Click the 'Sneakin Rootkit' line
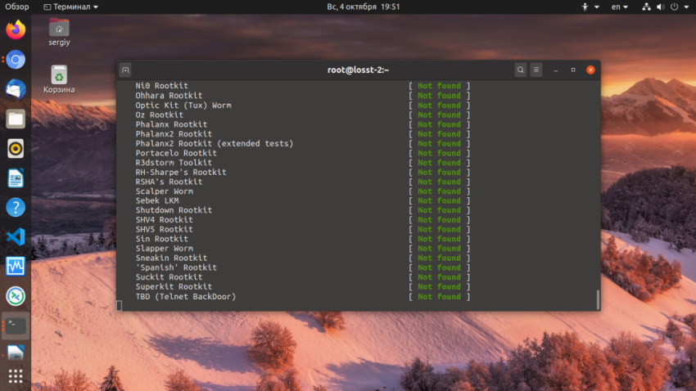 tap(171, 258)
